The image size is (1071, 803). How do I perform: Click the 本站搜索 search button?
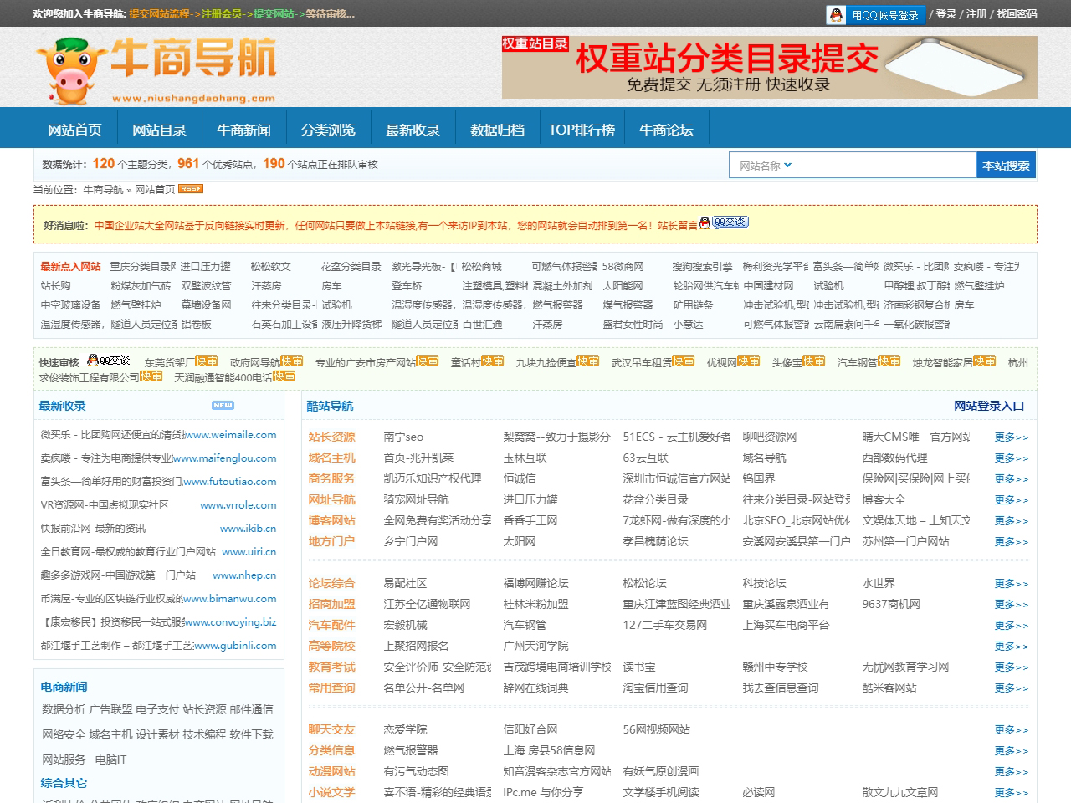pyautogui.click(x=1006, y=165)
